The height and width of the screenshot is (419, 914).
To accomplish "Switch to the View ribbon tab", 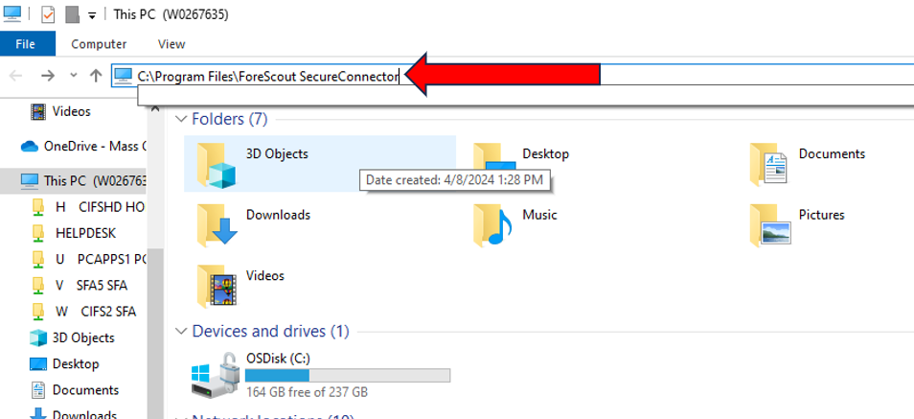I will click(x=171, y=44).
